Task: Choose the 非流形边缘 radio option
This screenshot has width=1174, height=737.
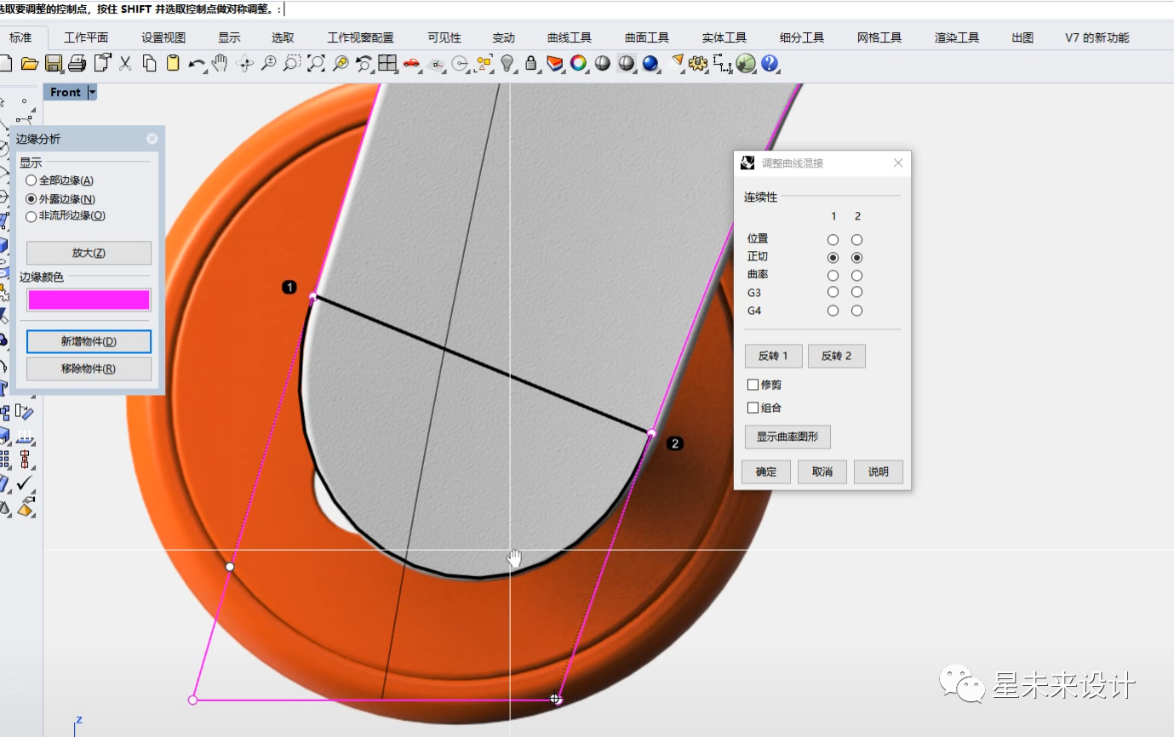Action: 31,216
